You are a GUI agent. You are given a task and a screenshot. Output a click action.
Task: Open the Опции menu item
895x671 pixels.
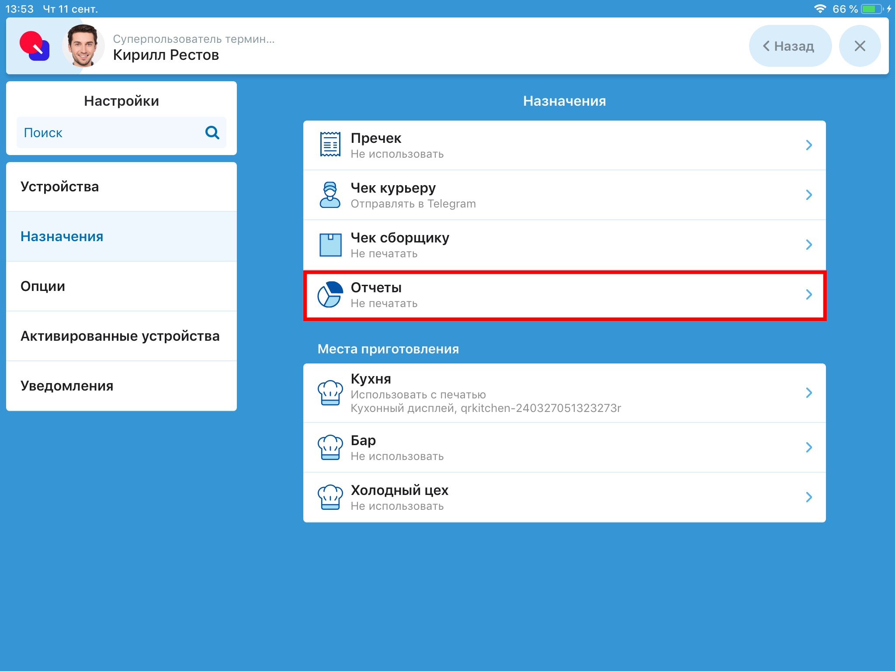tap(121, 287)
